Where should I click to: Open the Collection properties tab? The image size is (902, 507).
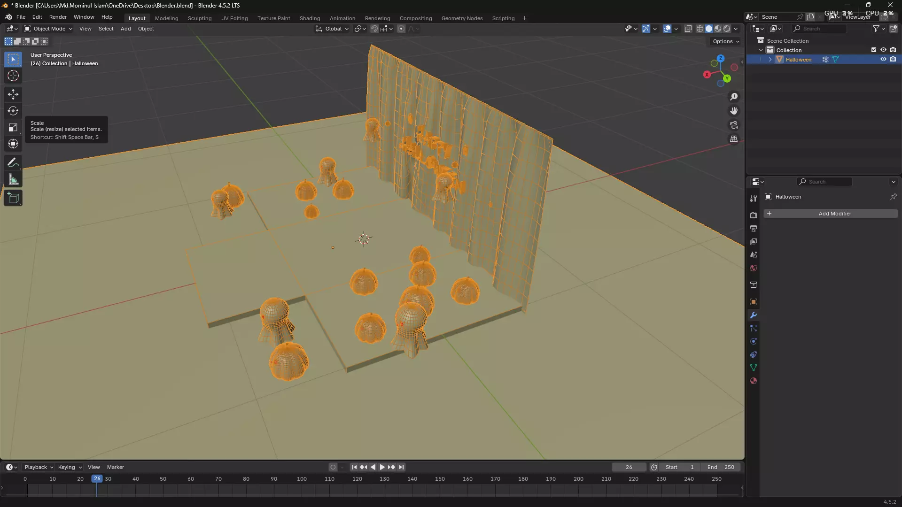click(x=754, y=285)
